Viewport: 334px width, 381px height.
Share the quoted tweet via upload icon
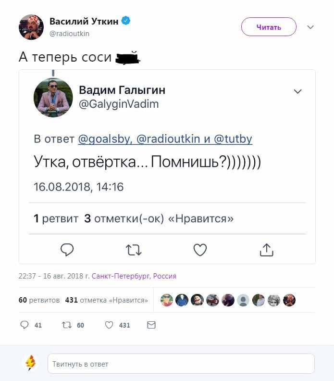266,250
